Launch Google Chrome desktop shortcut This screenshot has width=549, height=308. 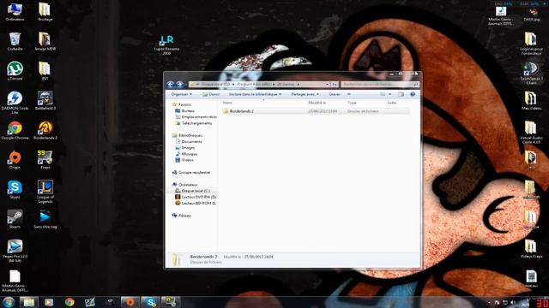[x=15, y=131]
